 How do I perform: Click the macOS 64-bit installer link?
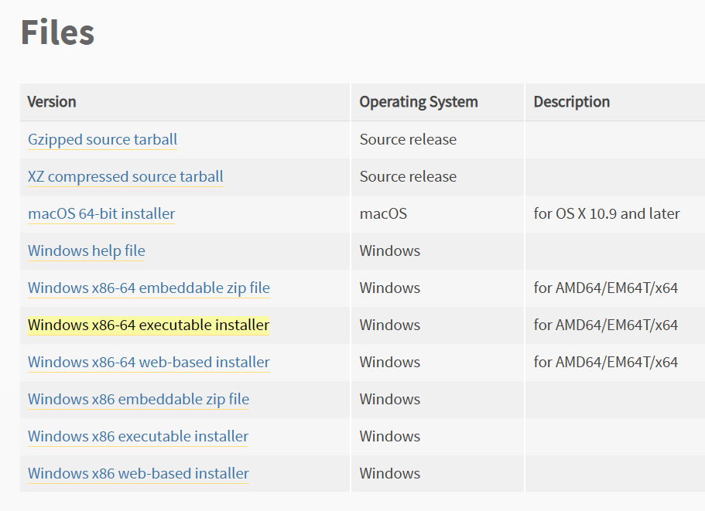101,213
